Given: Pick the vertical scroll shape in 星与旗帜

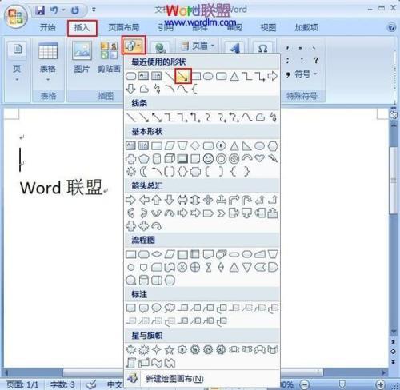Looking at the screenshot, I should [x=130, y=363].
